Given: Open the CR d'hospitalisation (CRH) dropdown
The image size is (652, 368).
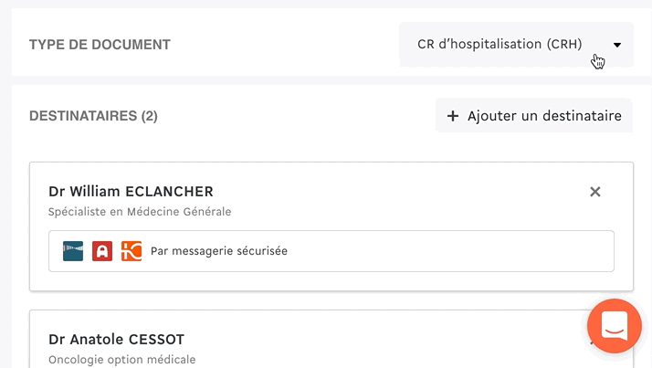Looking at the screenshot, I should point(516,45).
